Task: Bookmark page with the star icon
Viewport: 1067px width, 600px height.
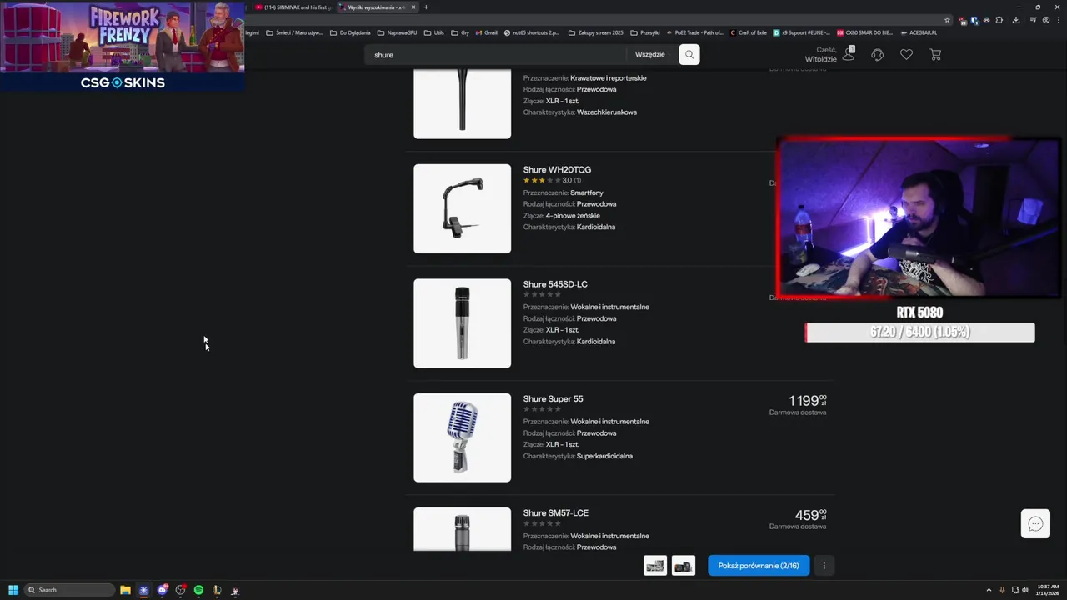Action: [947, 20]
